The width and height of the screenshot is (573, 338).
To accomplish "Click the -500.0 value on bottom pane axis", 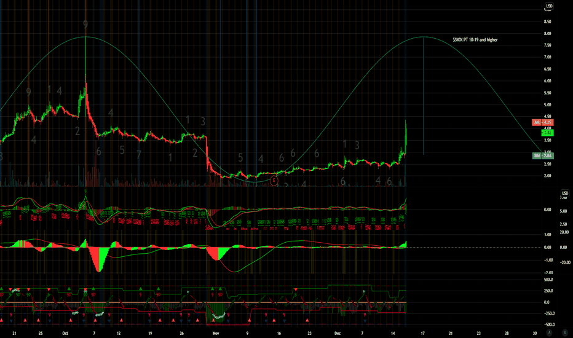I will coord(548,324).
